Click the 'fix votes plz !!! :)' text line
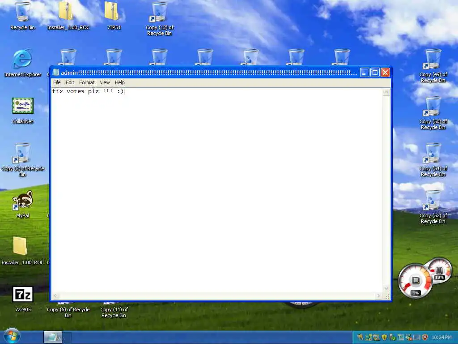This screenshot has height=344, width=458. [88, 91]
